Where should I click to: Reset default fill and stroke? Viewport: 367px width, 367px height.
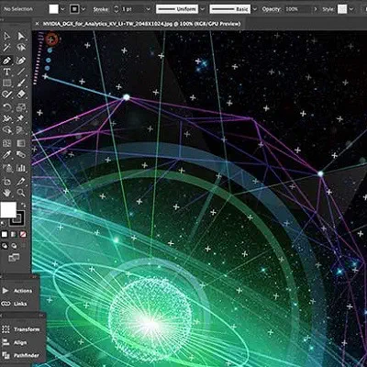(x=3, y=223)
